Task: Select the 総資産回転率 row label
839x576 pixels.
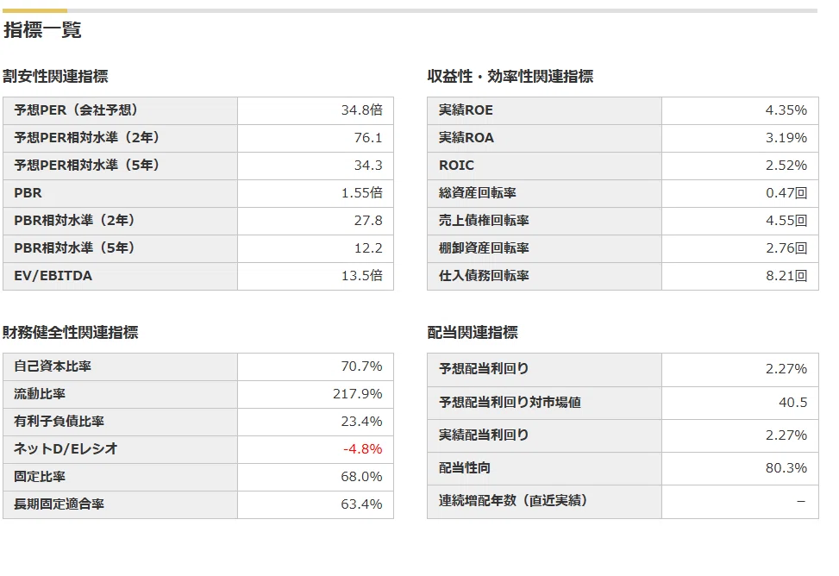Action: [478, 192]
